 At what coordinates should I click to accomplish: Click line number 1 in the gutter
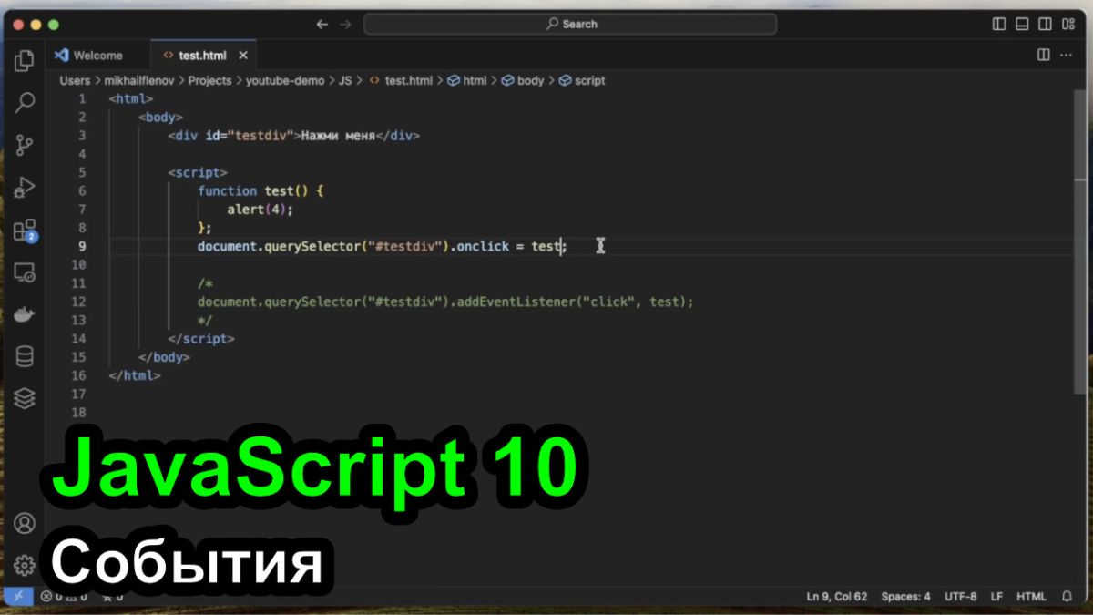[82, 98]
